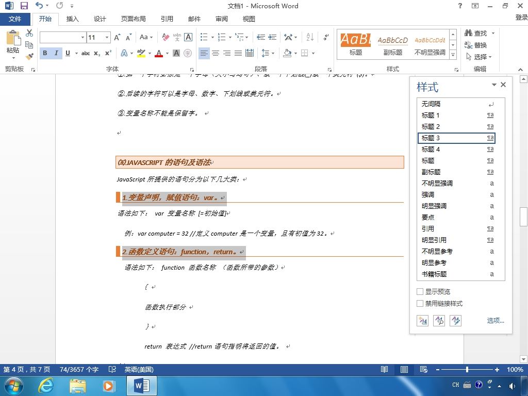528x396 pixels.
Task: Click the Phonetic Guide wén icon
Action: tap(177, 37)
